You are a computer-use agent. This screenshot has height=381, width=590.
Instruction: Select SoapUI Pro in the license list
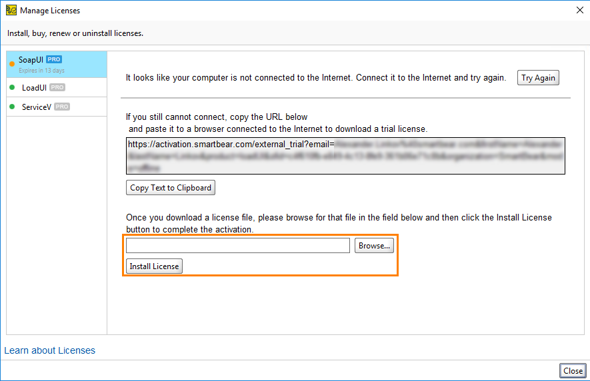point(57,65)
